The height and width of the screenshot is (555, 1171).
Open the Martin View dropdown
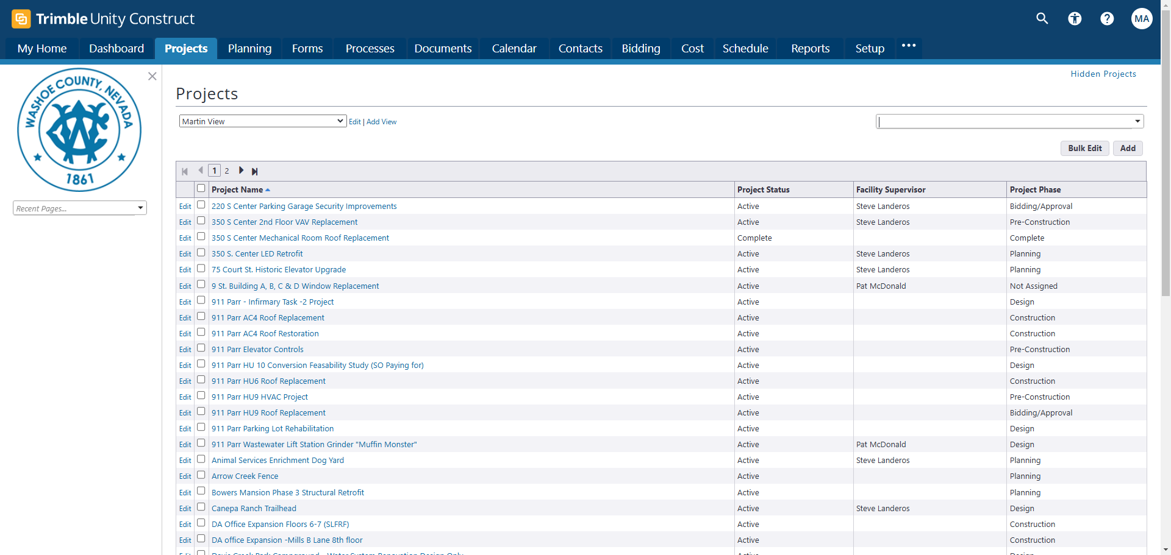(263, 121)
